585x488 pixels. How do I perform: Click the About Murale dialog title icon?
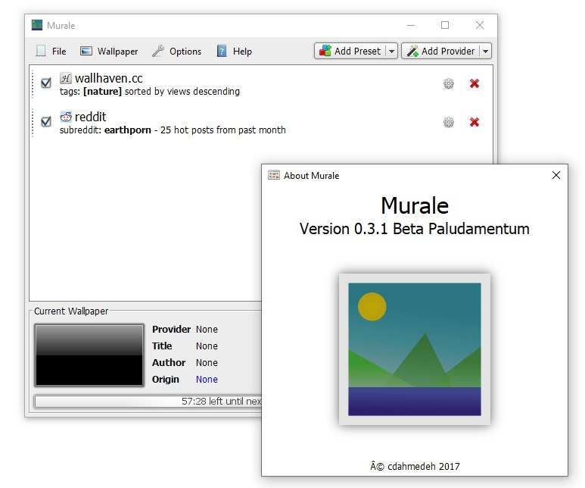coord(274,175)
